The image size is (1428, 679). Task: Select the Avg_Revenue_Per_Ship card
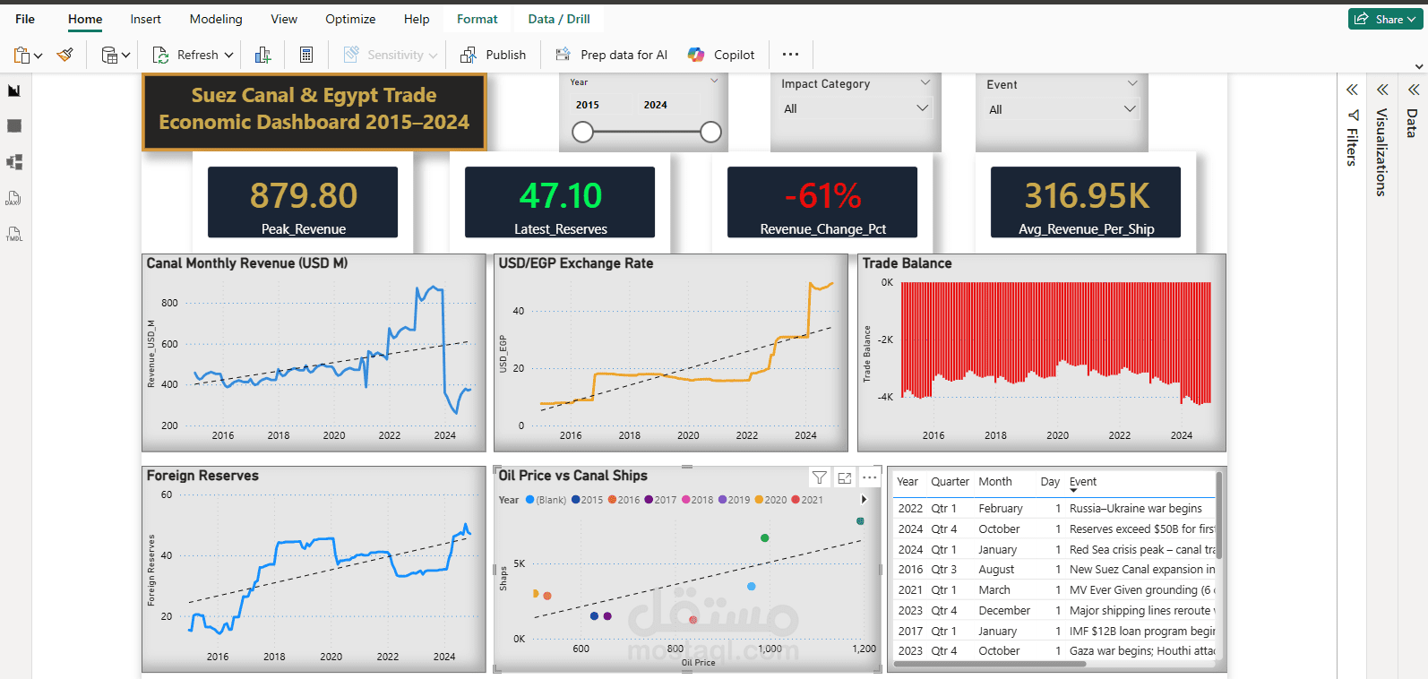(x=1086, y=202)
